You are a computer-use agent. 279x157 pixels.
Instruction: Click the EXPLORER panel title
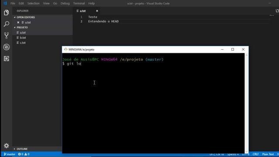tap(23, 11)
